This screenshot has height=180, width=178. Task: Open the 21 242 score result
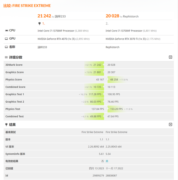point(44,16)
